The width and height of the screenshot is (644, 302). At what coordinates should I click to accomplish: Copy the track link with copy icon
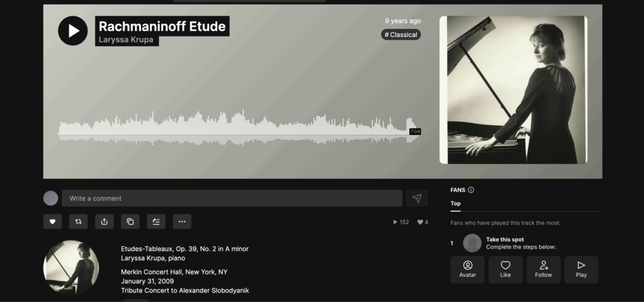(130, 222)
